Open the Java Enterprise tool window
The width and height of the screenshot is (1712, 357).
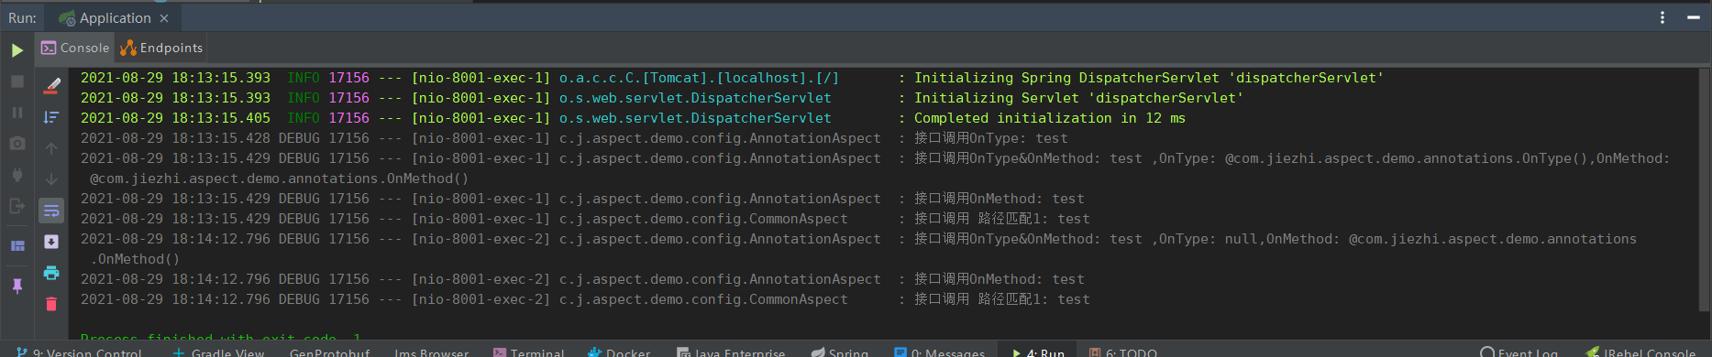(731, 352)
